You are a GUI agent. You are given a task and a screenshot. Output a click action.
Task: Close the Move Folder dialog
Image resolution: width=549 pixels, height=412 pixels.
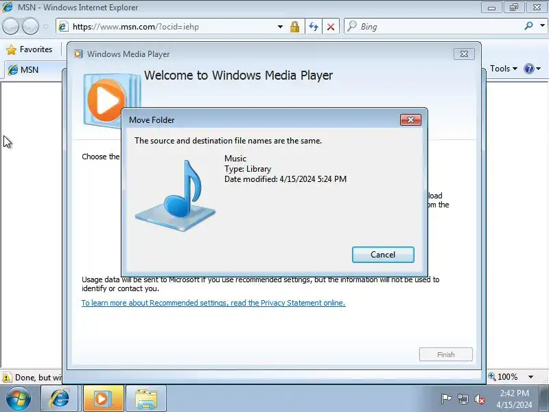[410, 119]
